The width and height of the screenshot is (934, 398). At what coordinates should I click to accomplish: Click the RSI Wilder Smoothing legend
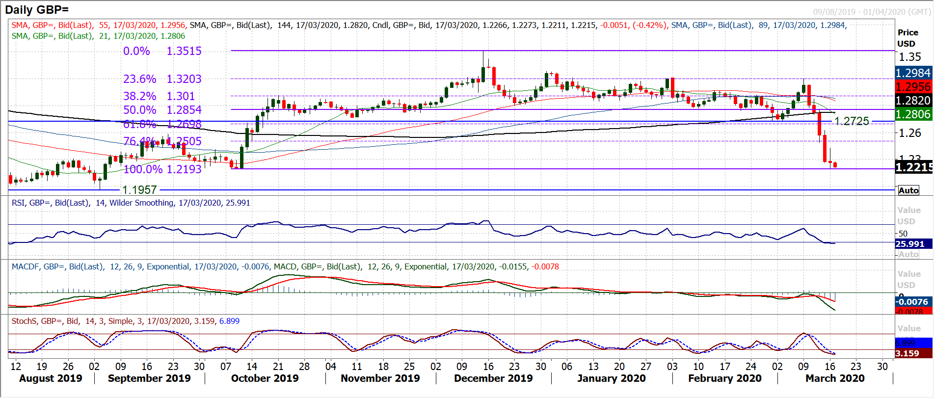tap(131, 203)
